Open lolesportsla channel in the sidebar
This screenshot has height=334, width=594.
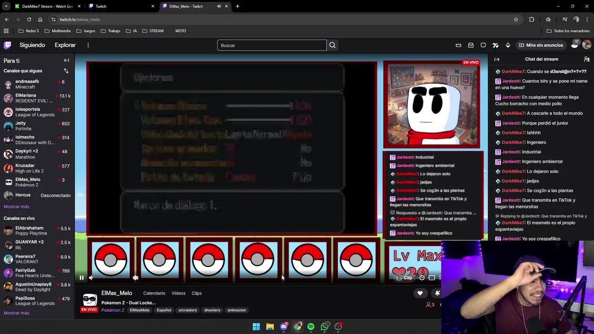pyautogui.click(x=37, y=112)
